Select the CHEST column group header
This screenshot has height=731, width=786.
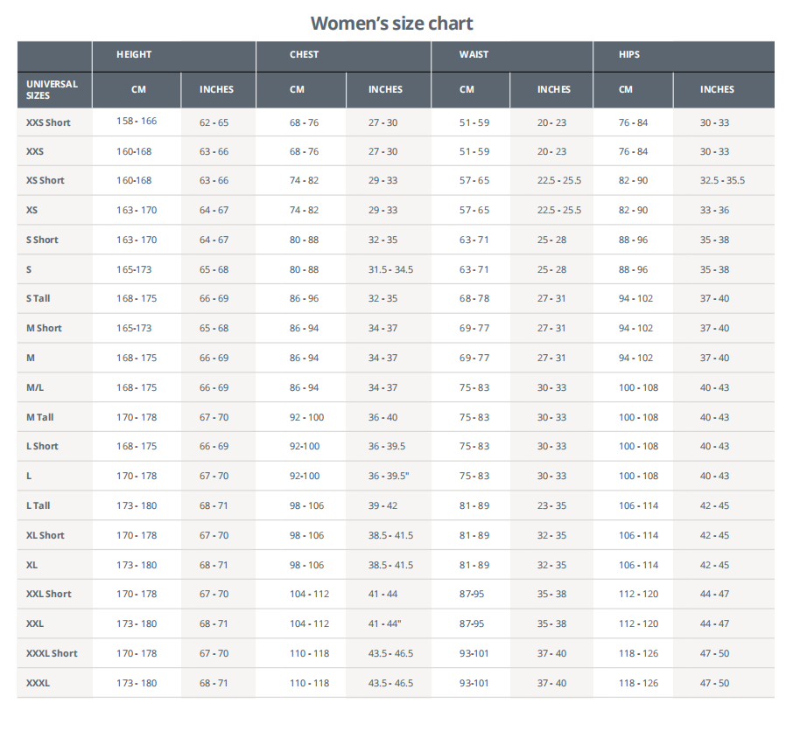(304, 54)
